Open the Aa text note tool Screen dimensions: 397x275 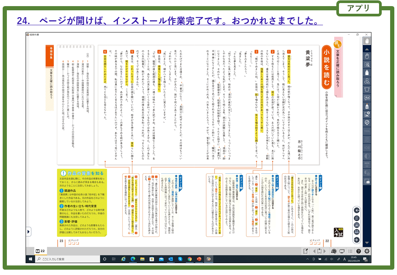point(367,98)
